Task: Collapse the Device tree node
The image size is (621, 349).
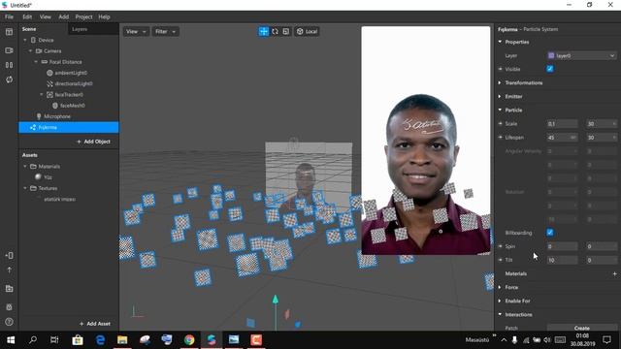Action: pos(25,40)
